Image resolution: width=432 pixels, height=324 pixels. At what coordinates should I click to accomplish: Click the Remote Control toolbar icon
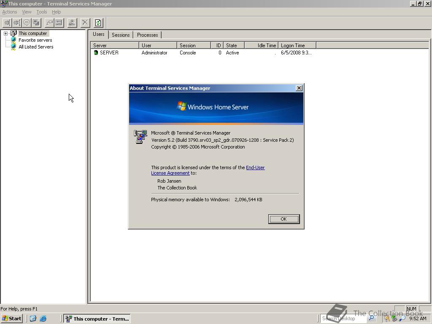click(36, 23)
